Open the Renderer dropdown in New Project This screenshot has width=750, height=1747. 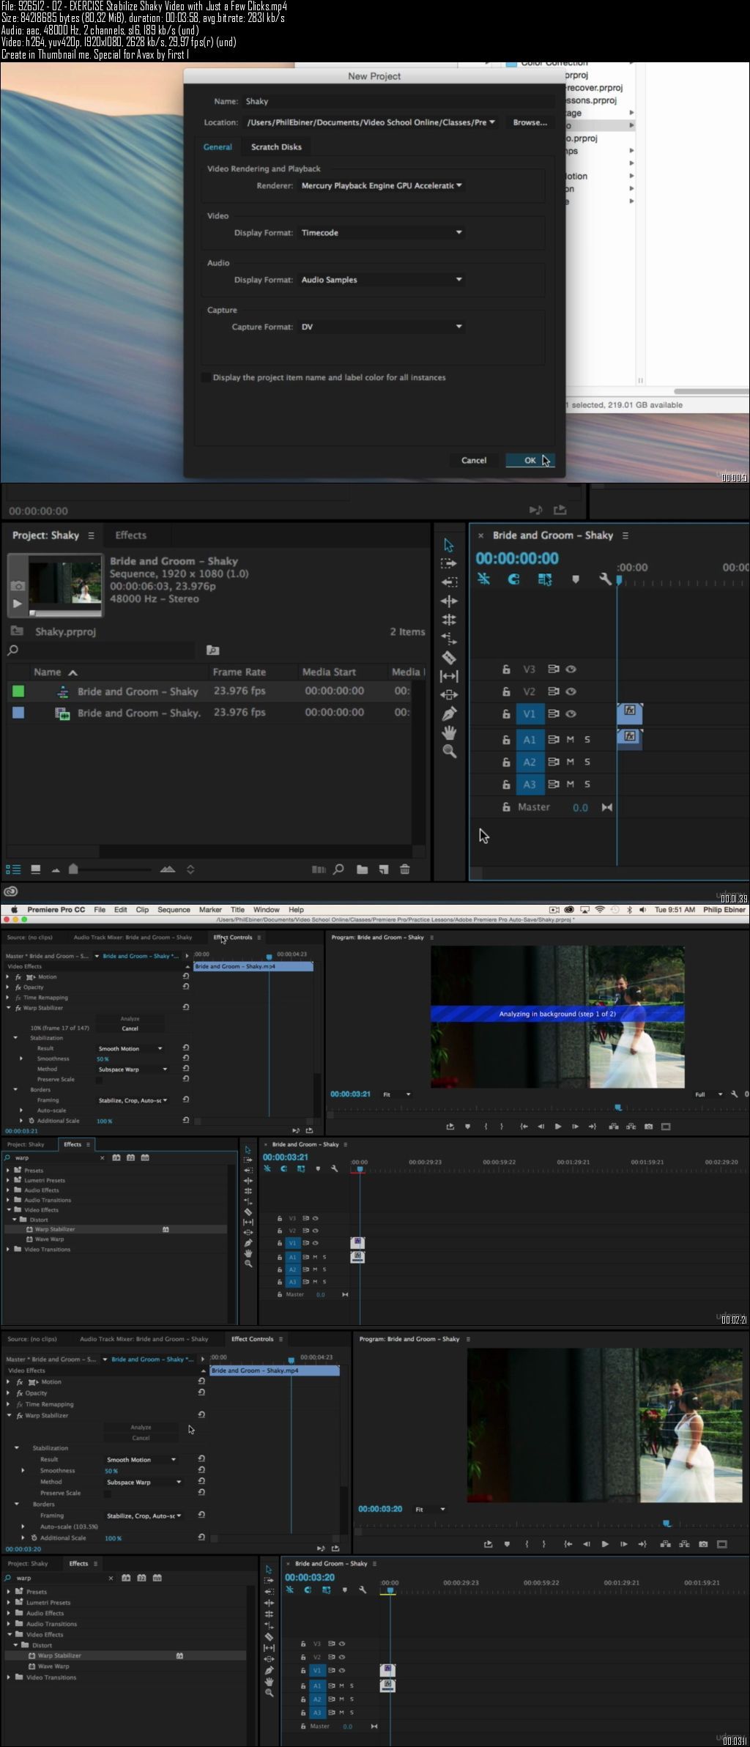pyautogui.click(x=381, y=185)
